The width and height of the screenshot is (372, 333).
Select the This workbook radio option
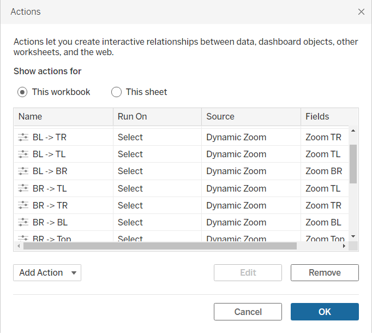pyautogui.click(x=22, y=92)
